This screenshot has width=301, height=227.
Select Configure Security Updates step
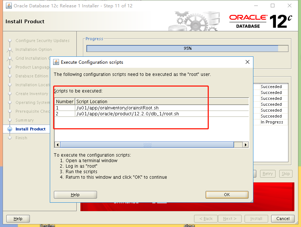coord(42,41)
